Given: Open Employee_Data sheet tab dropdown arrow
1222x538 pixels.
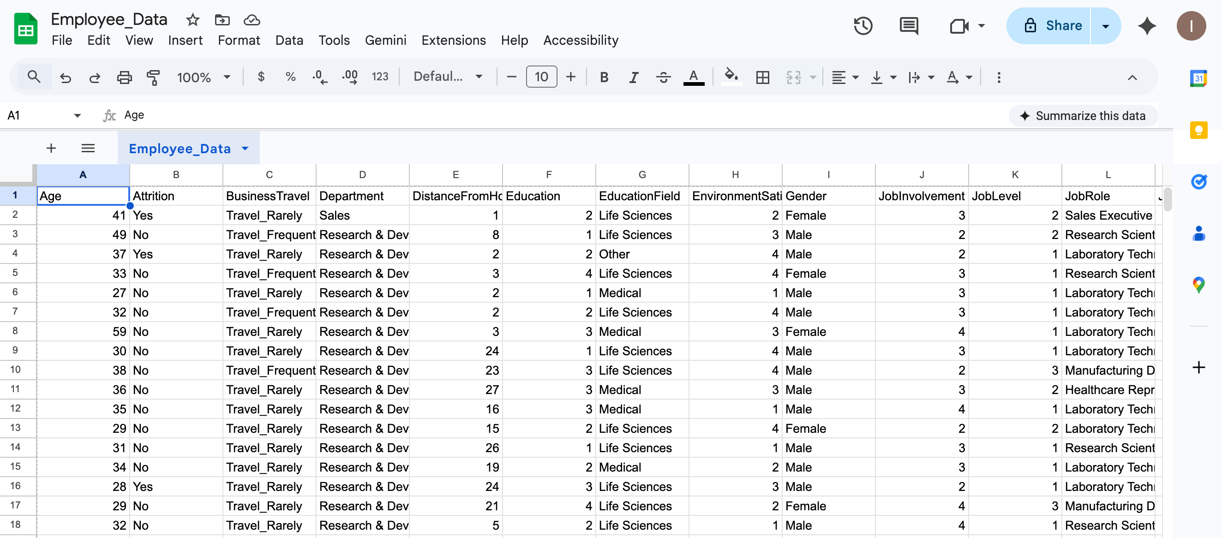Looking at the screenshot, I should point(245,149).
